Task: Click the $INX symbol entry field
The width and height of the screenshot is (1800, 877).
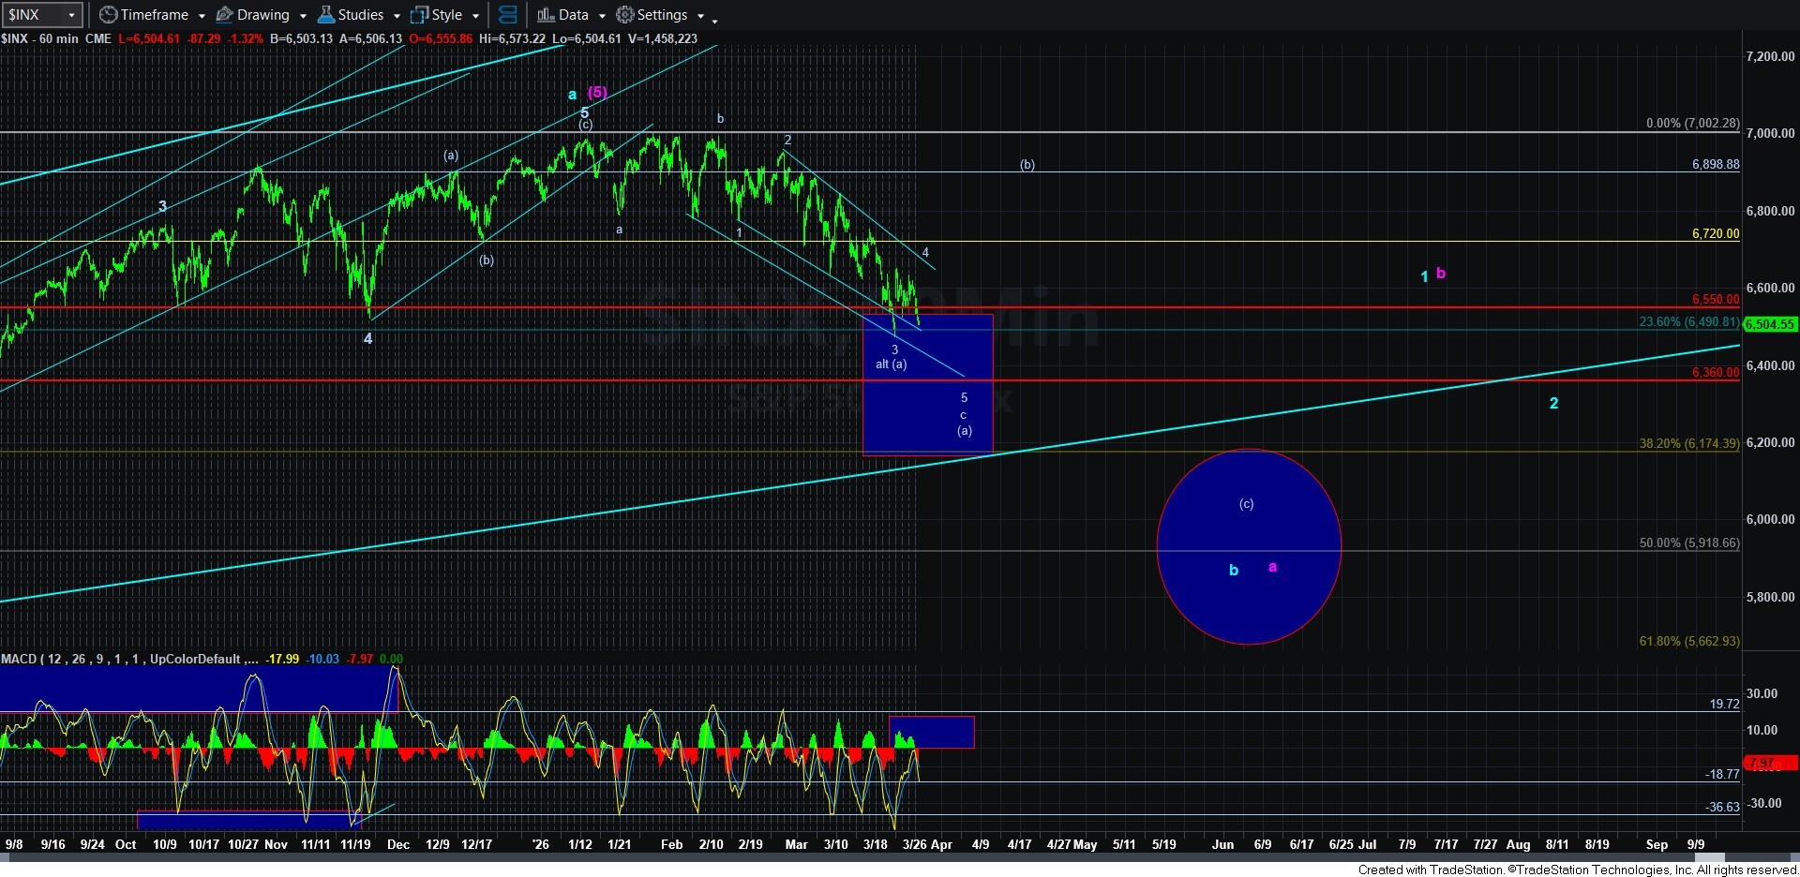Action: (x=33, y=15)
